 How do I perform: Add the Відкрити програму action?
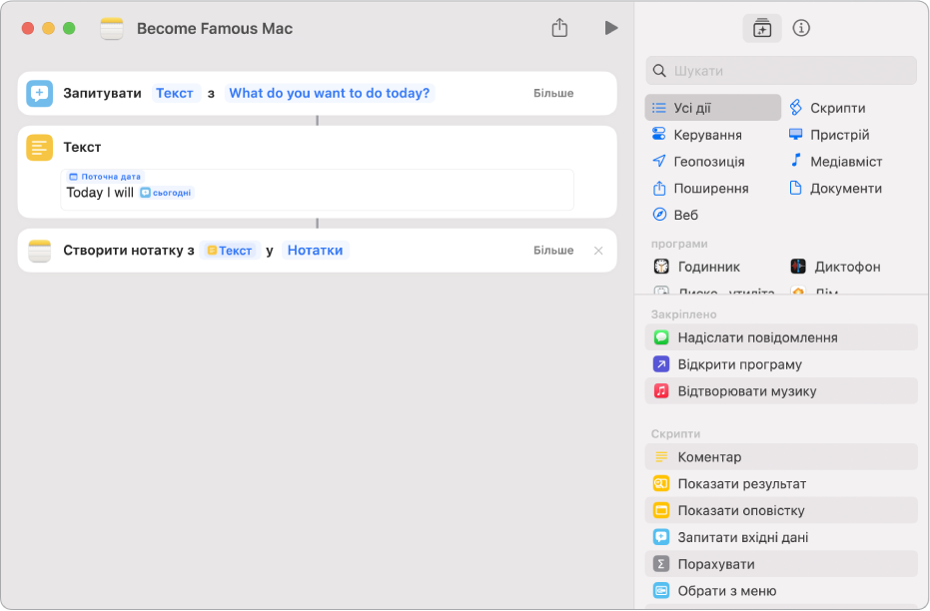(781, 363)
